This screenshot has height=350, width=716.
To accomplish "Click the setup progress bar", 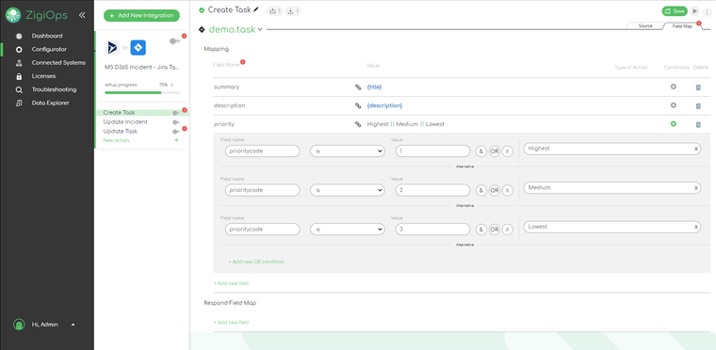I will click(x=142, y=92).
